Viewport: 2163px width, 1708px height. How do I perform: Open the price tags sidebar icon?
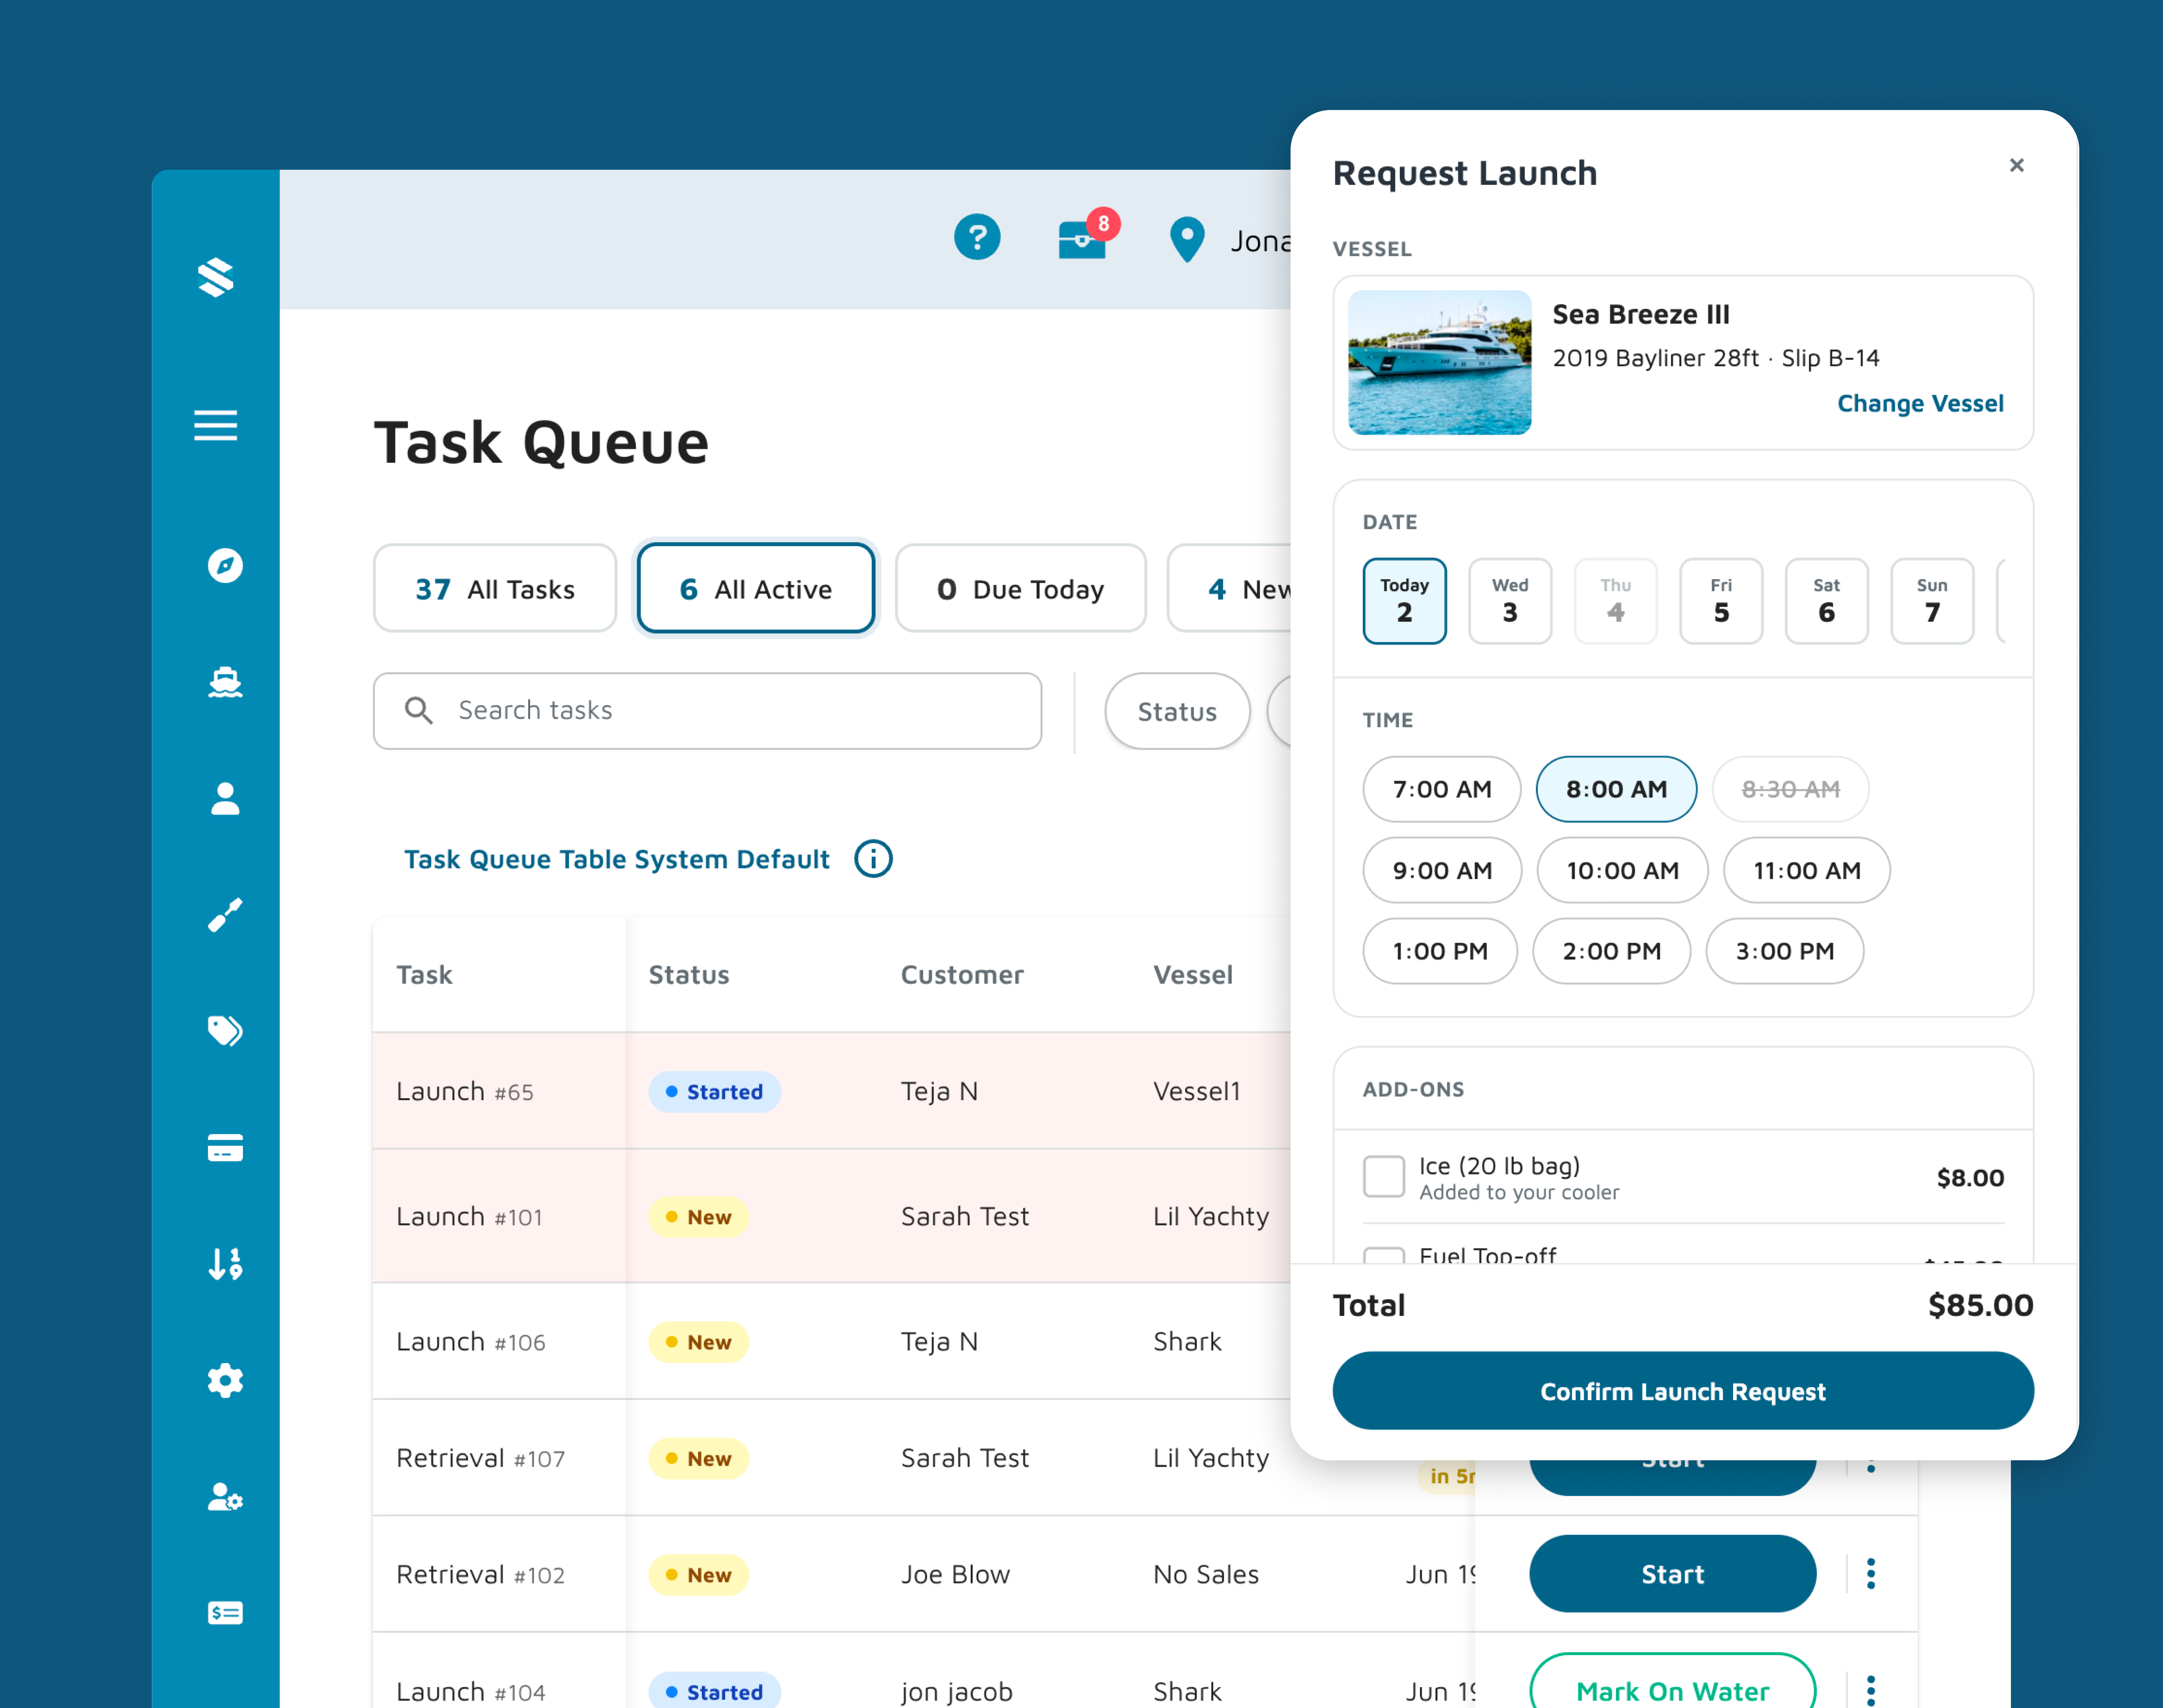coord(225,1031)
